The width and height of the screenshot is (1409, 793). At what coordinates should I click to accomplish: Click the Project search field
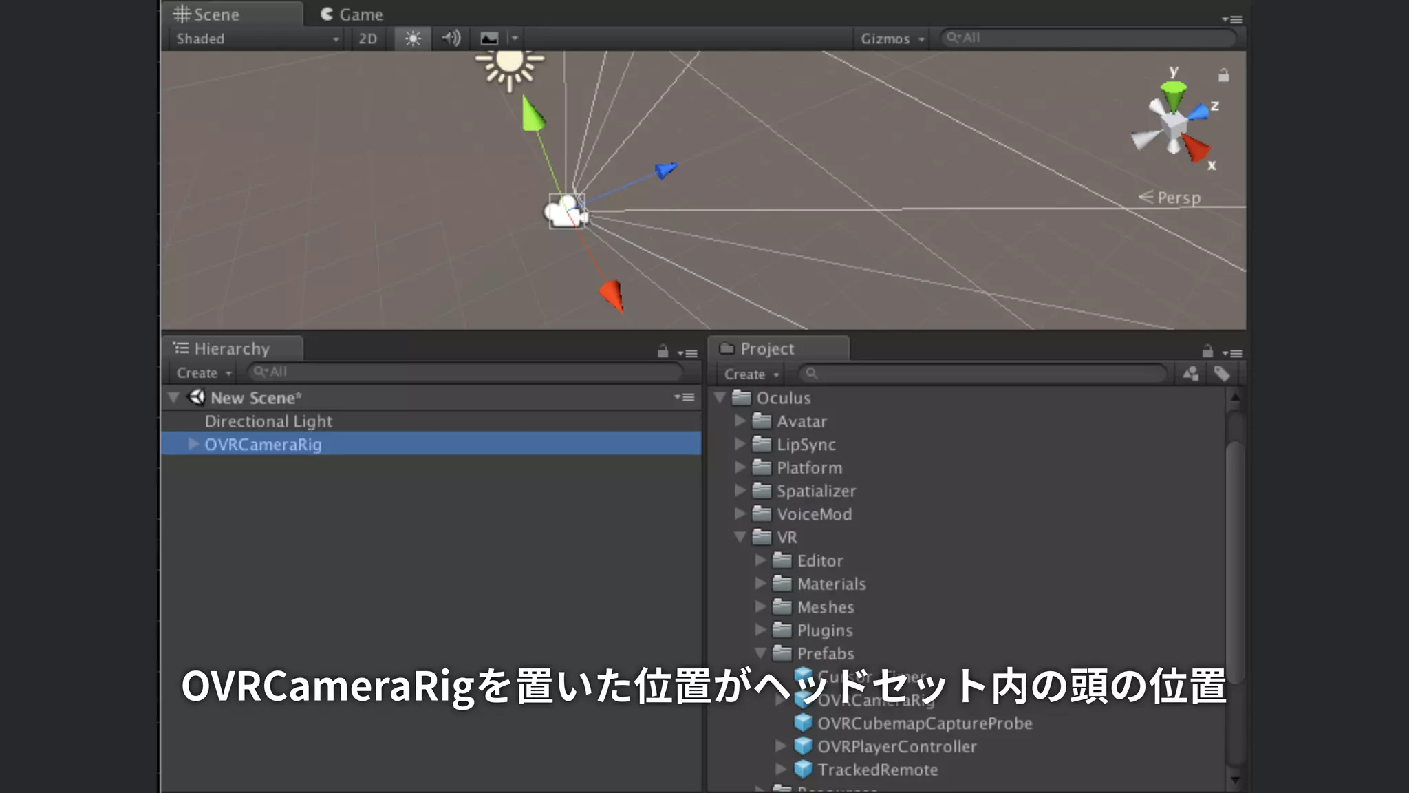[x=982, y=373]
